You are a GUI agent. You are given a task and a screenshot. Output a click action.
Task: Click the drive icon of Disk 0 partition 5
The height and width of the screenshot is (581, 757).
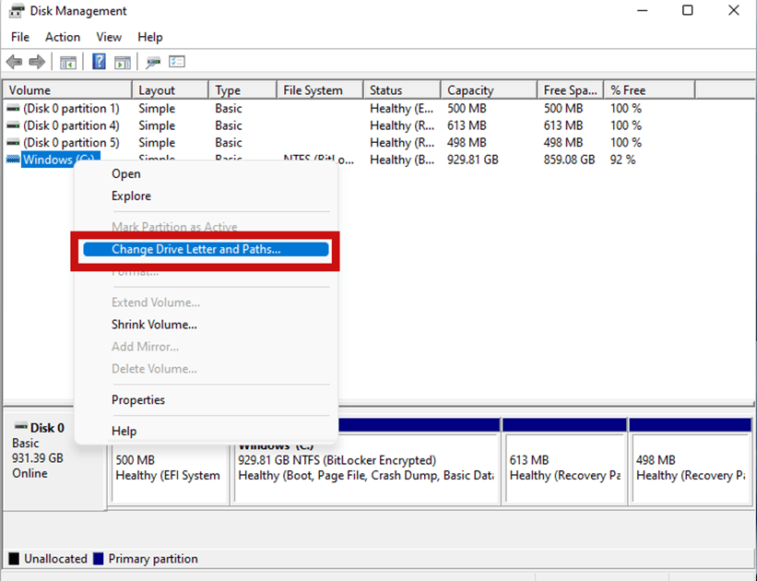pos(13,142)
